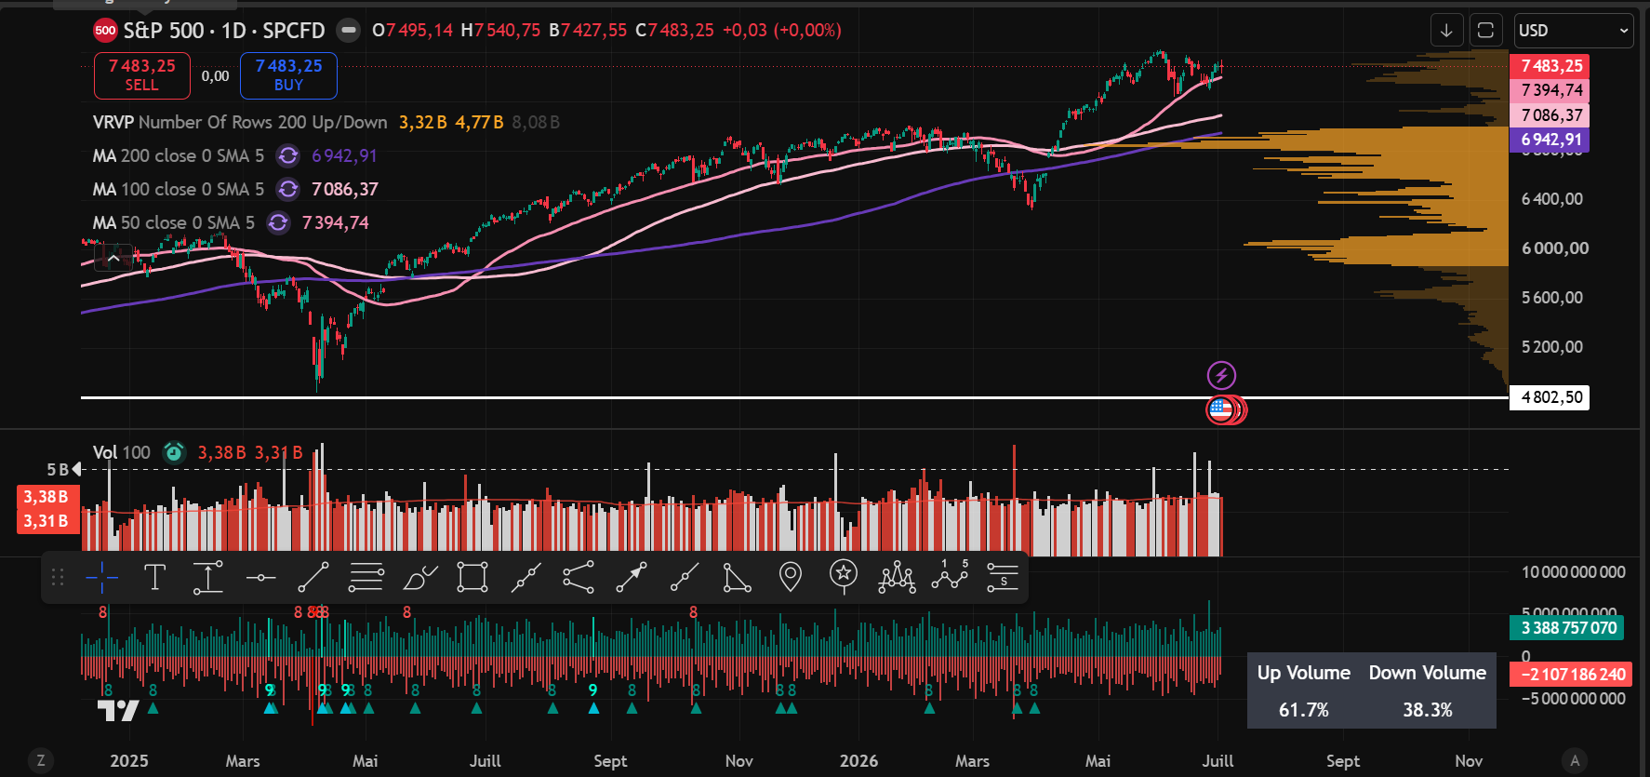Toggle the symbol status minus button
This screenshot has width=1650, height=777.
[348, 31]
